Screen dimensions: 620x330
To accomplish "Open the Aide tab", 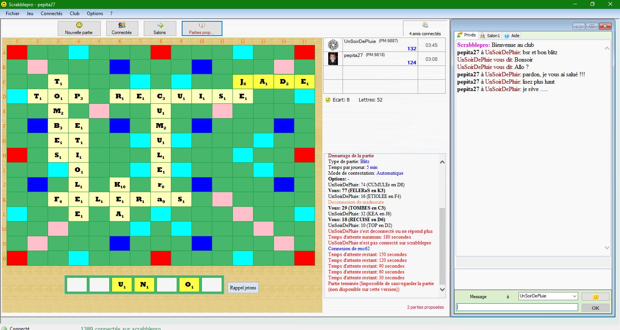I will click(x=512, y=36).
